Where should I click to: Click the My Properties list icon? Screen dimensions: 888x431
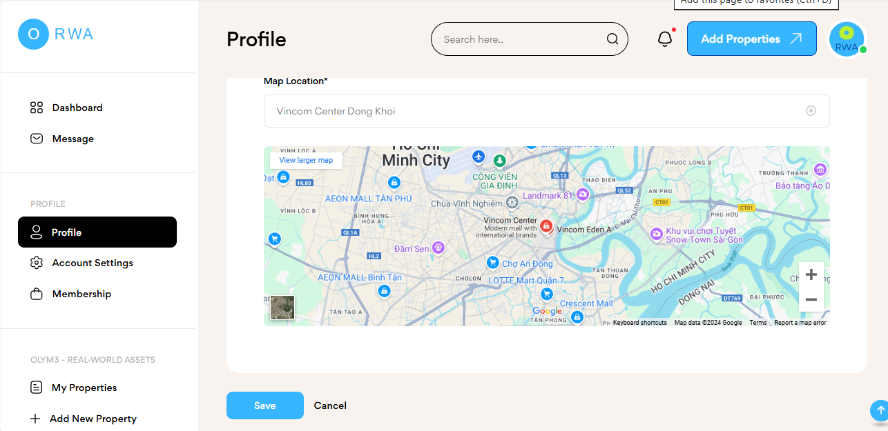click(37, 388)
